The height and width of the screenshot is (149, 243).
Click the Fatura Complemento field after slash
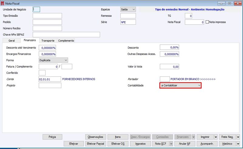point(67,66)
